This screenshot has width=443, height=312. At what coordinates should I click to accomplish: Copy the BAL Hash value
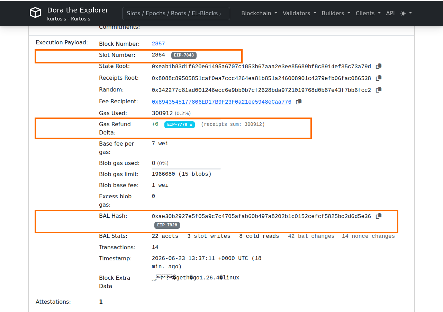379,216
